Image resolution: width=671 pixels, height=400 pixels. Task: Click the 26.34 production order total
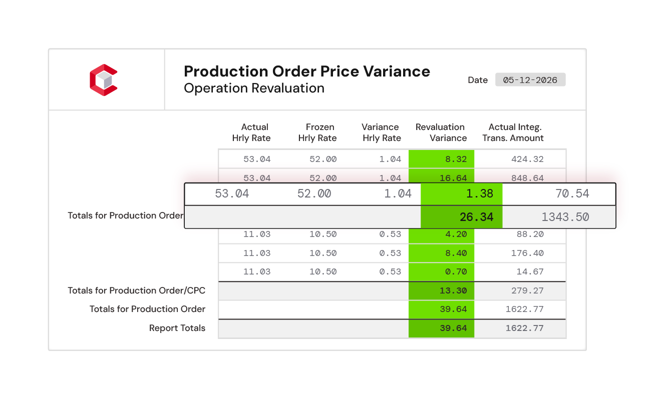click(x=461, y=217)
